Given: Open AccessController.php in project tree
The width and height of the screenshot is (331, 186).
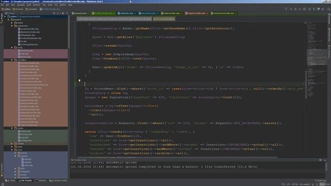Looking at the screenshot, I should point(28,29).
